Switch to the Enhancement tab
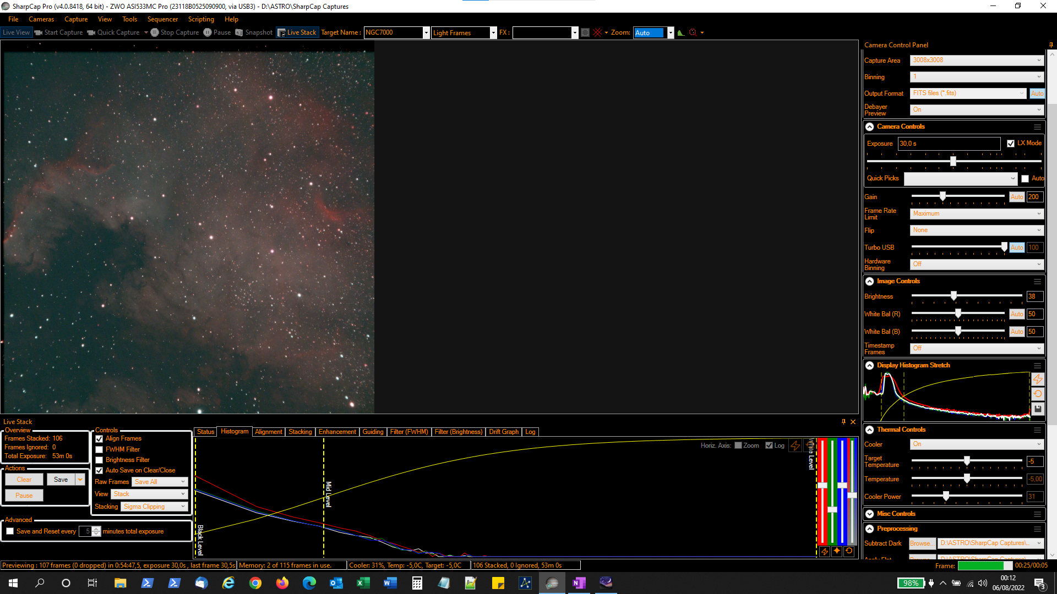The height and width of the screenshot is (594, 1057). click(x=337, y=432)
